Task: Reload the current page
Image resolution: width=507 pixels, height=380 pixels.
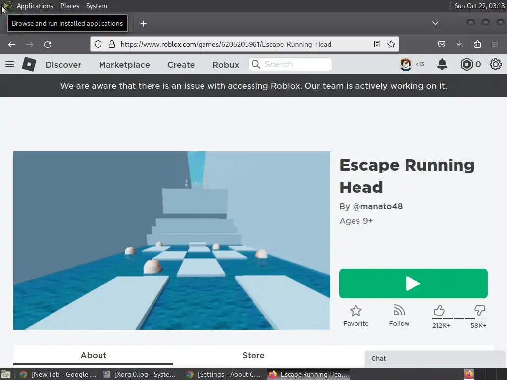Action: [x=48, y=44]
